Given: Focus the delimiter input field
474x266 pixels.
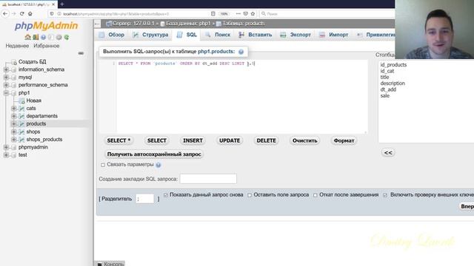Looking at the screenshot, I should click(145, 199).
